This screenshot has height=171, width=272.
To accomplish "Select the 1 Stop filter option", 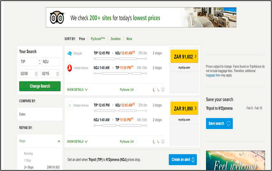I will point(28,161).
